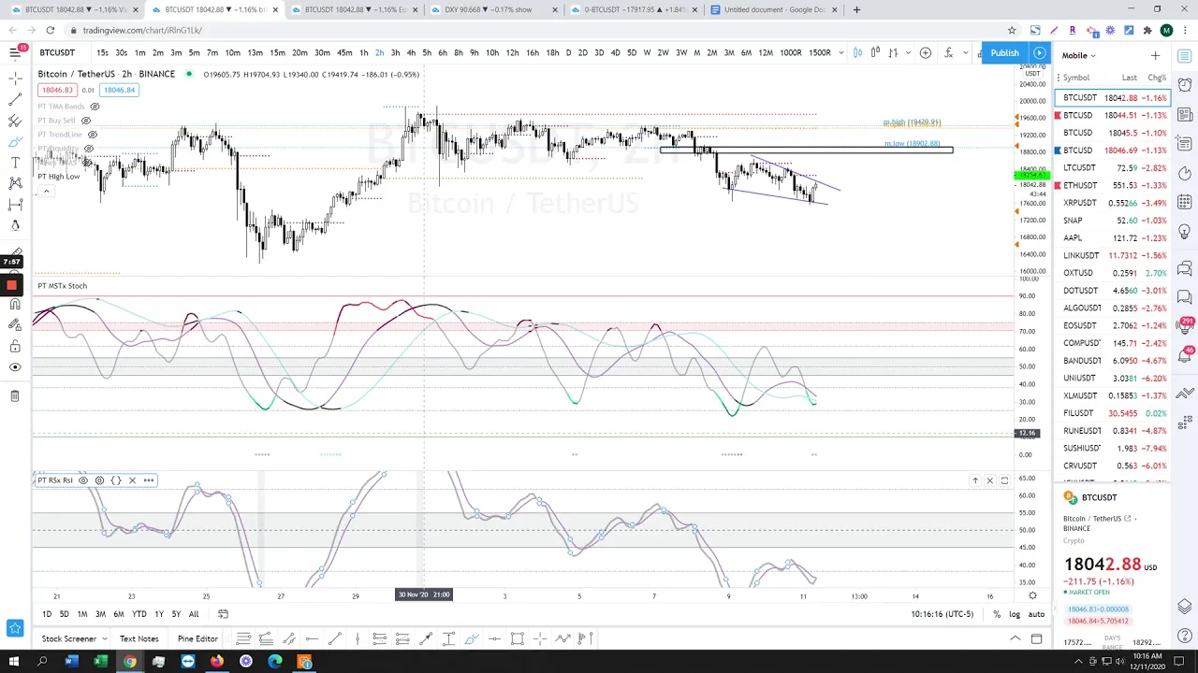Open the Mobile watchlist dropdown
The height and width of the screenshot is (673, 1198).
click(1078, 55)
